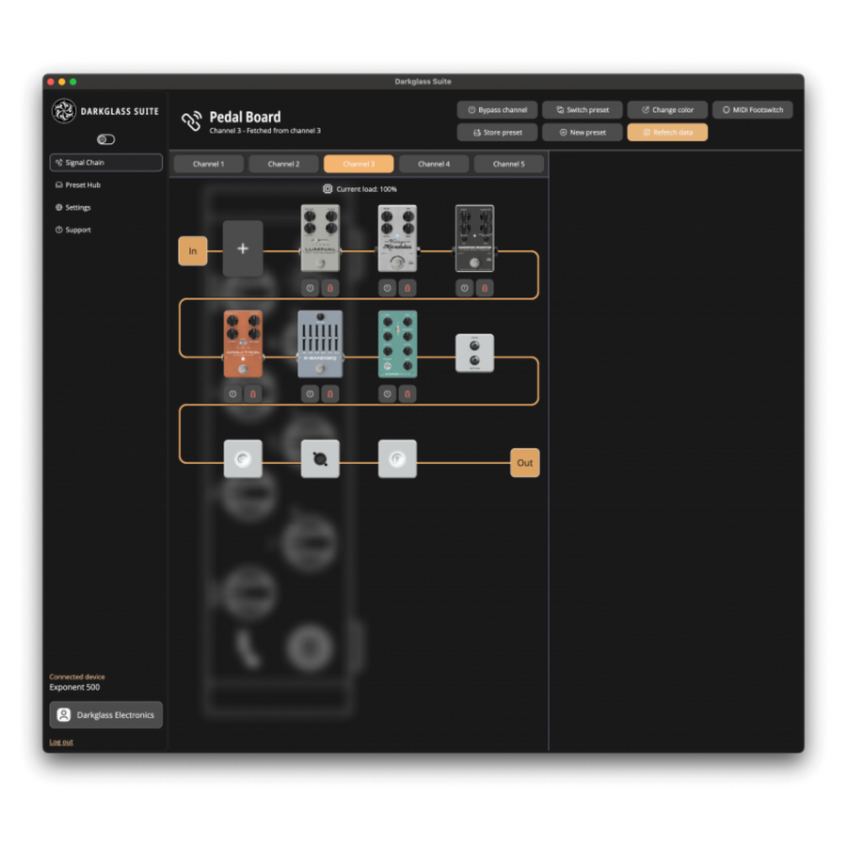Screen dimensions: 847x847
Task: Remove the 6-Band EQ pedal via trash icon
Action: tap(330, 393)
